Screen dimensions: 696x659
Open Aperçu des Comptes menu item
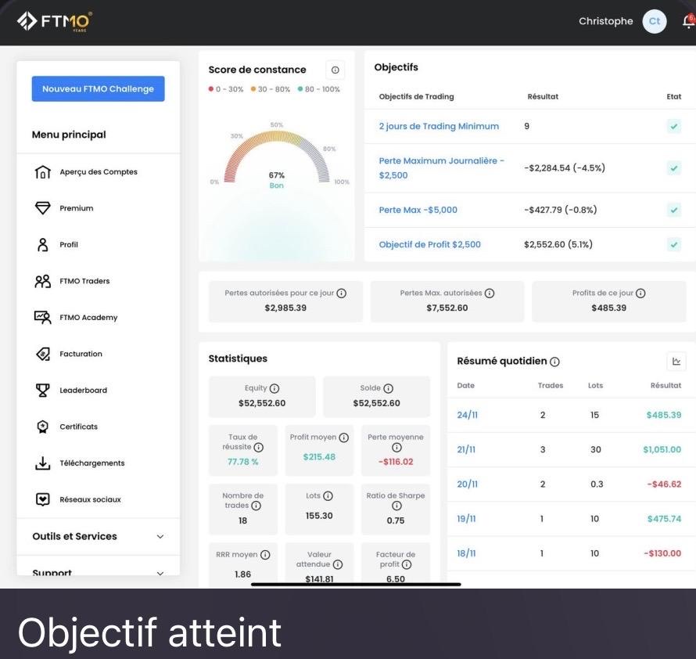pyautogui.click(x=98, y=171)
